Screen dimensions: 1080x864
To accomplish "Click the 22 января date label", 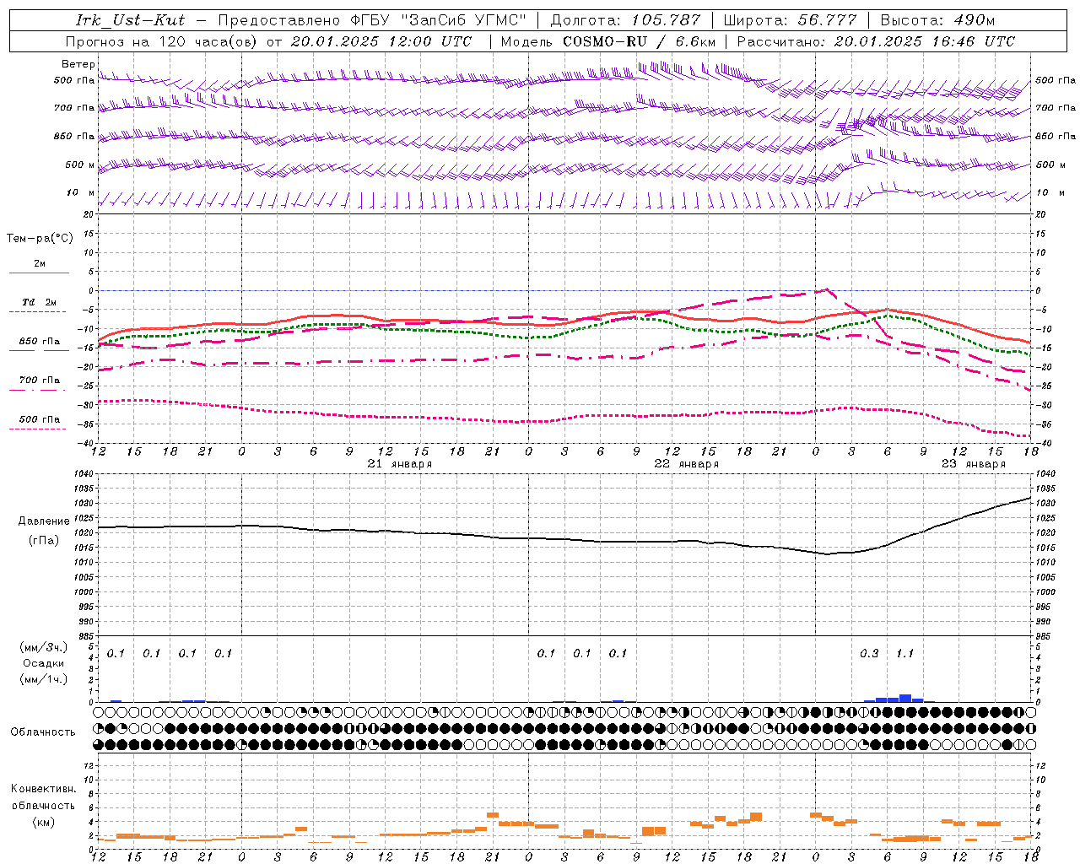I will coord(687,464).
